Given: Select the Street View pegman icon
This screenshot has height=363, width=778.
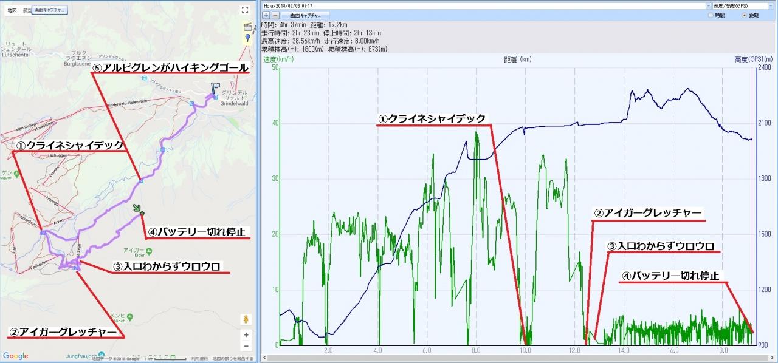Looking at the screenshot, I should (246, 319).
